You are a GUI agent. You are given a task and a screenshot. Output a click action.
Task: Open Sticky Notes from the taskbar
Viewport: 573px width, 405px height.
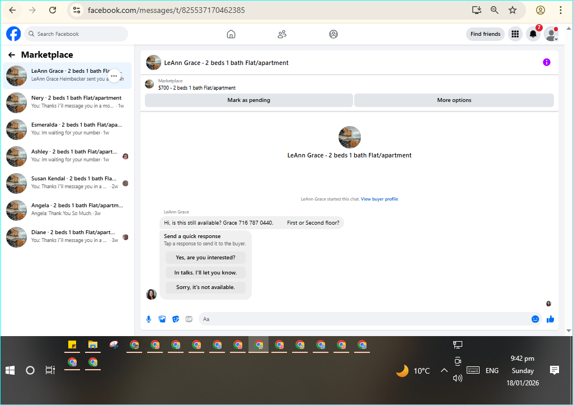[72, 345]
